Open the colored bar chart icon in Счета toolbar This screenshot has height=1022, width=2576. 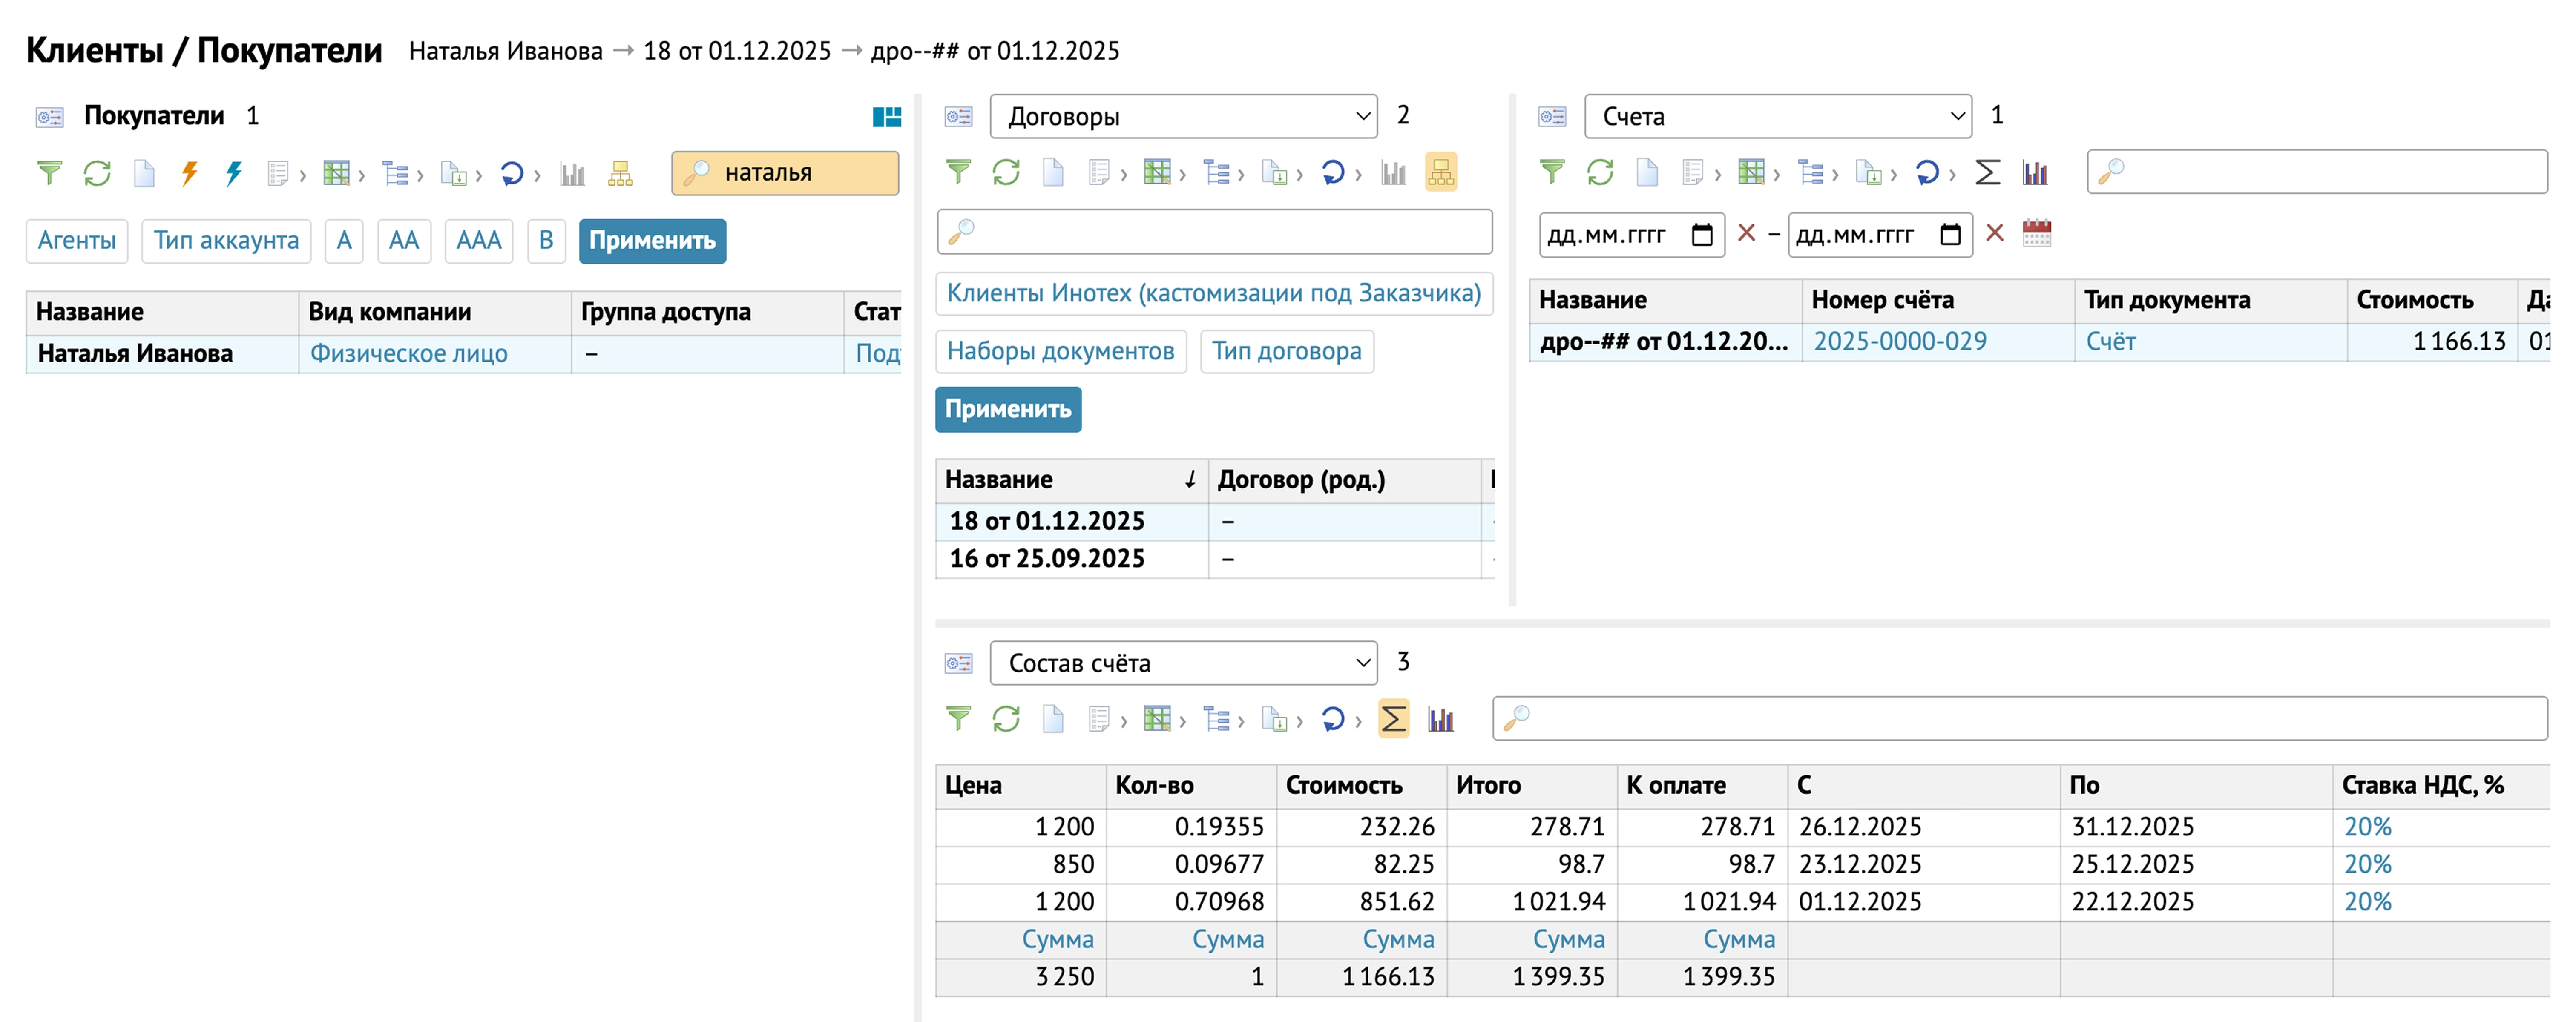(2035, 173)
